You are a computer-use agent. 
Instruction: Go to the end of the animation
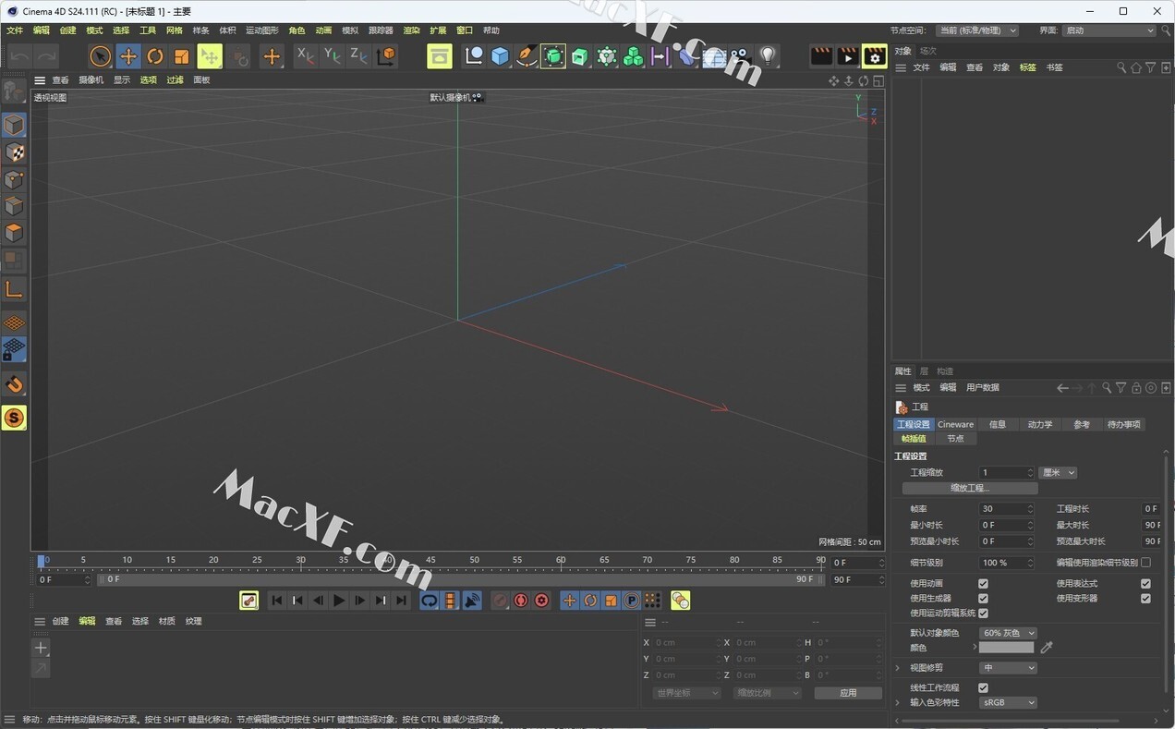tap(401, 601)
